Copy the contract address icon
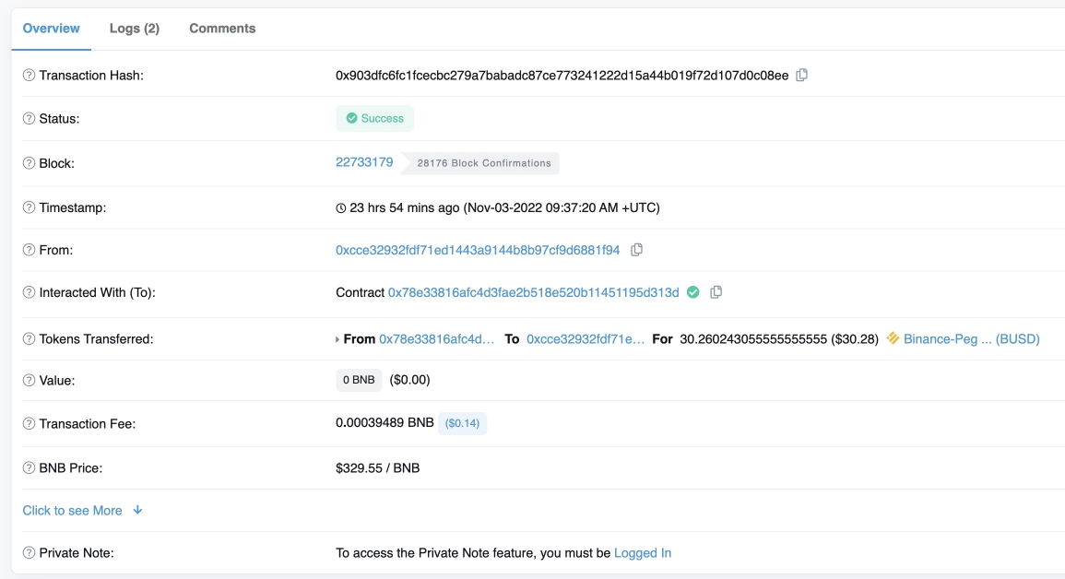1065x579 pixels. pos(716,292)
